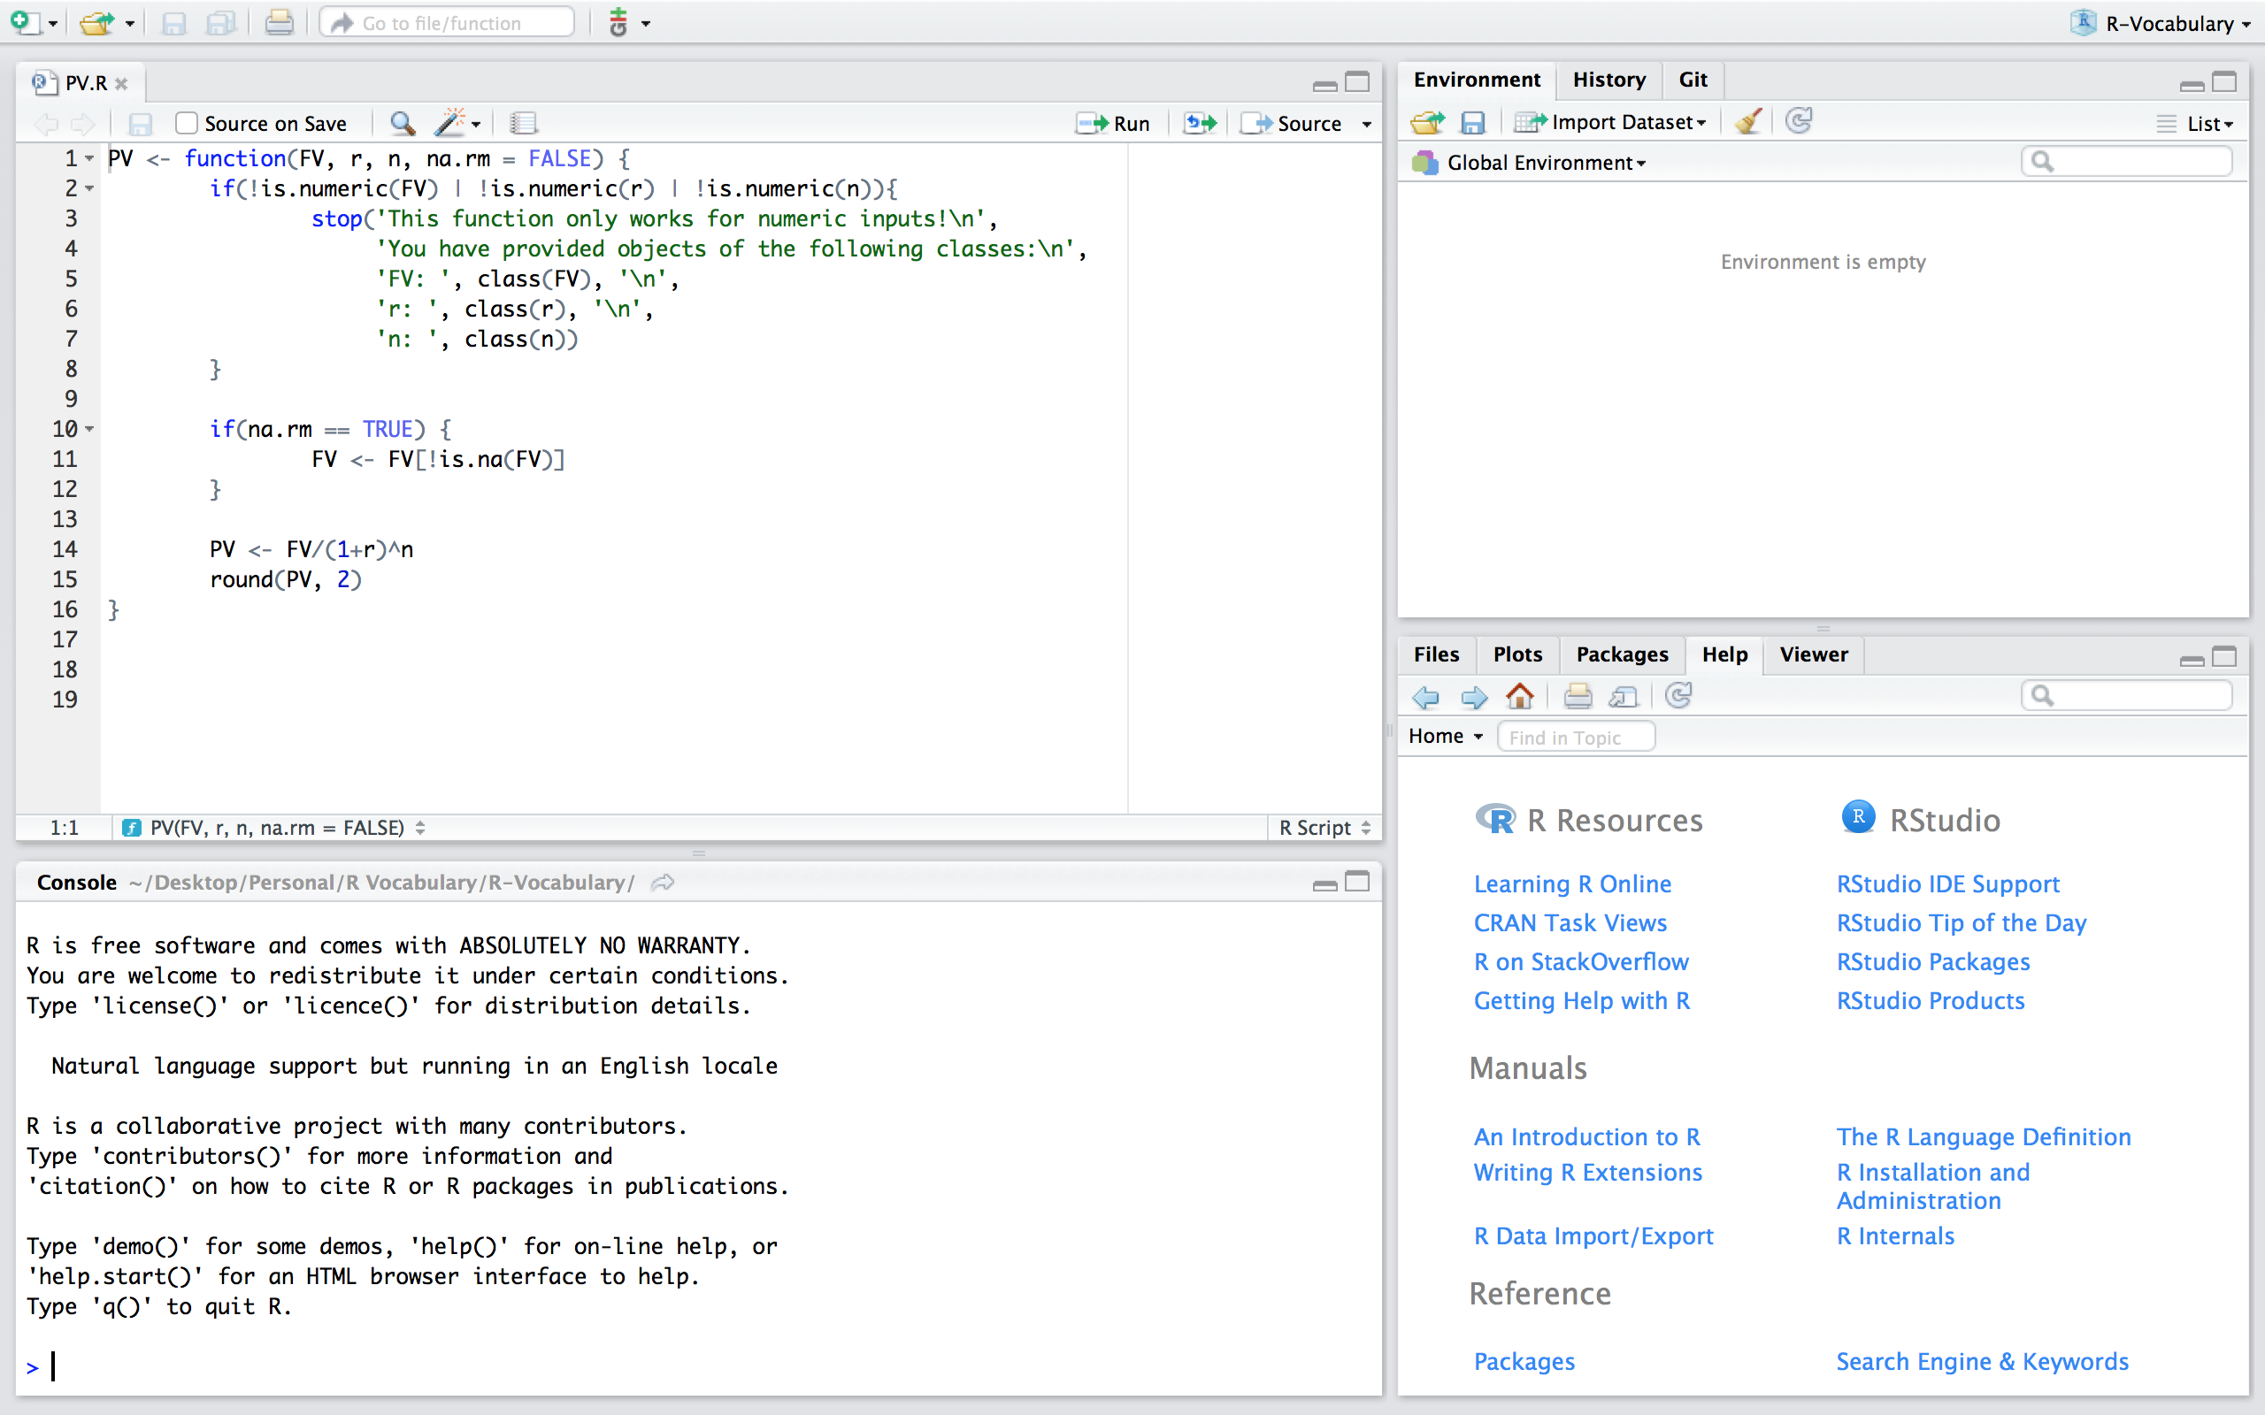Image resolution: width=2265 pixels, height=1415 pixels.
Task: Save workspace disk icon in Environment pane
Action: tap(1473, 123)
